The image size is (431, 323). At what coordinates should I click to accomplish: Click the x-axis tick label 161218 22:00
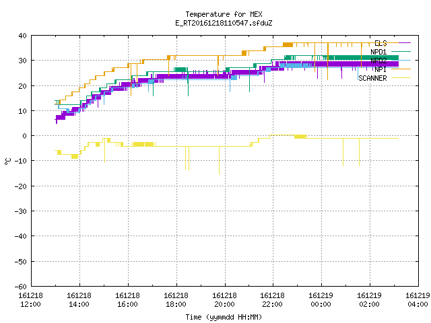click(272, 300)
